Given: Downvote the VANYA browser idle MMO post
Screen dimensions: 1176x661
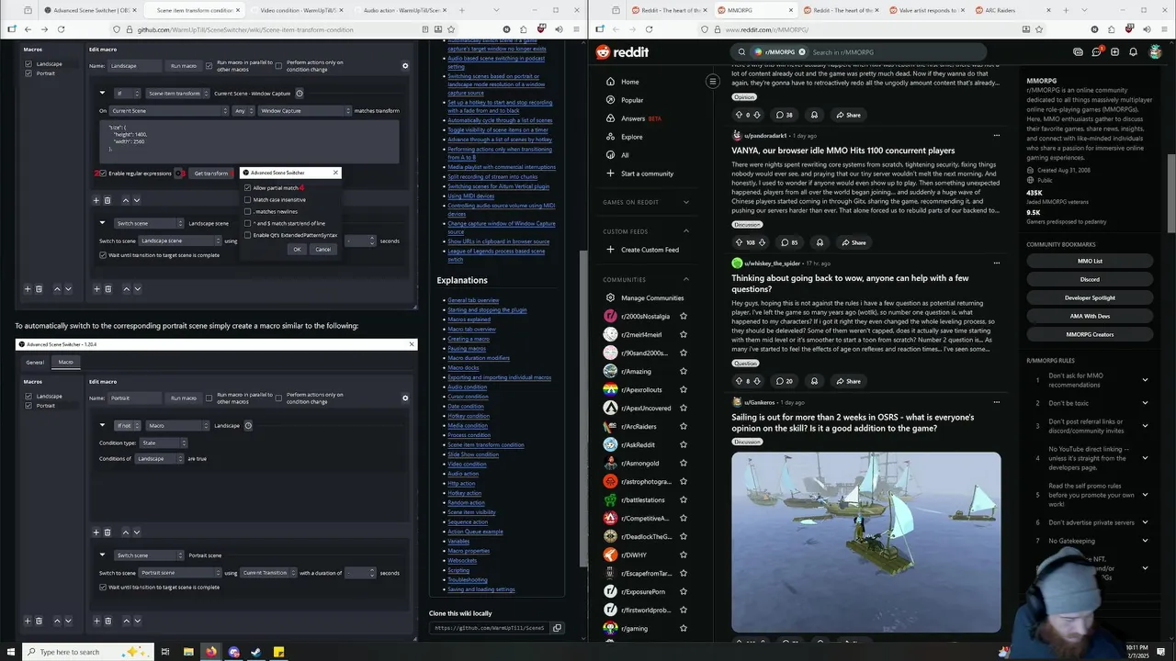Looking at the screenshot, I should (x=763, y=242).
